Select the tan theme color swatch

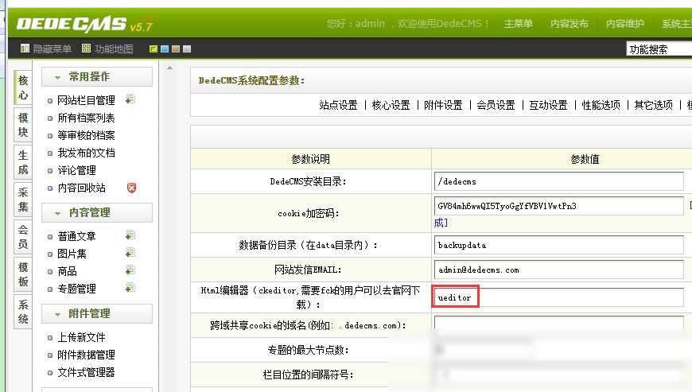(x=176, y=49)
